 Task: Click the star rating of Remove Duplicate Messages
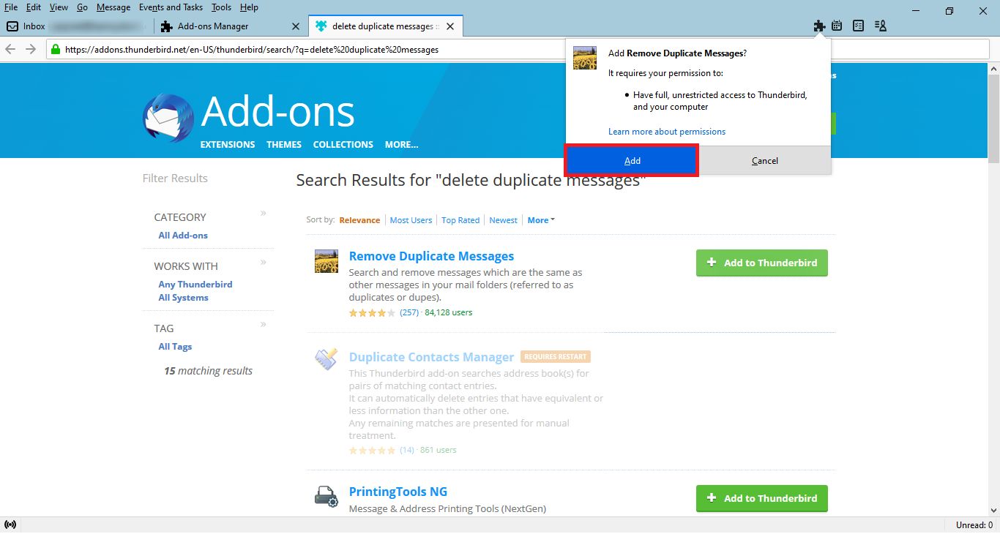pyautogui.click(x=373, y=312)
